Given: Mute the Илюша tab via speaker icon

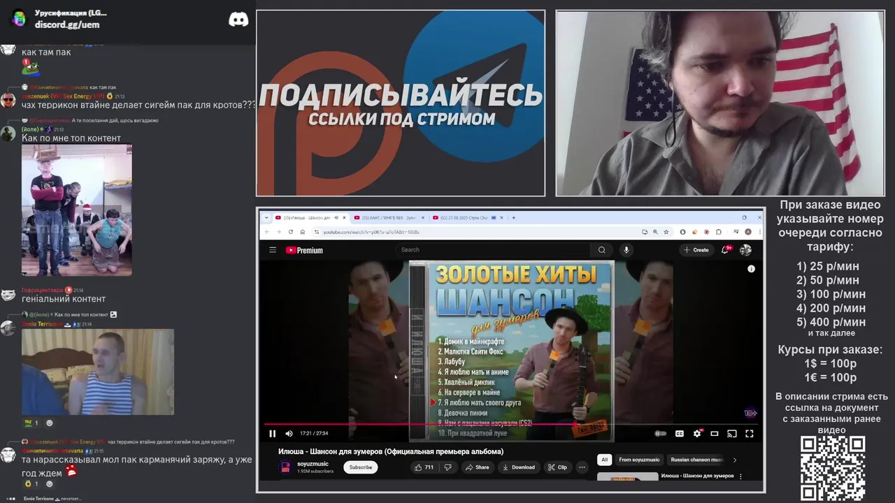Looking at the screenshot, I should click(336, 217).
